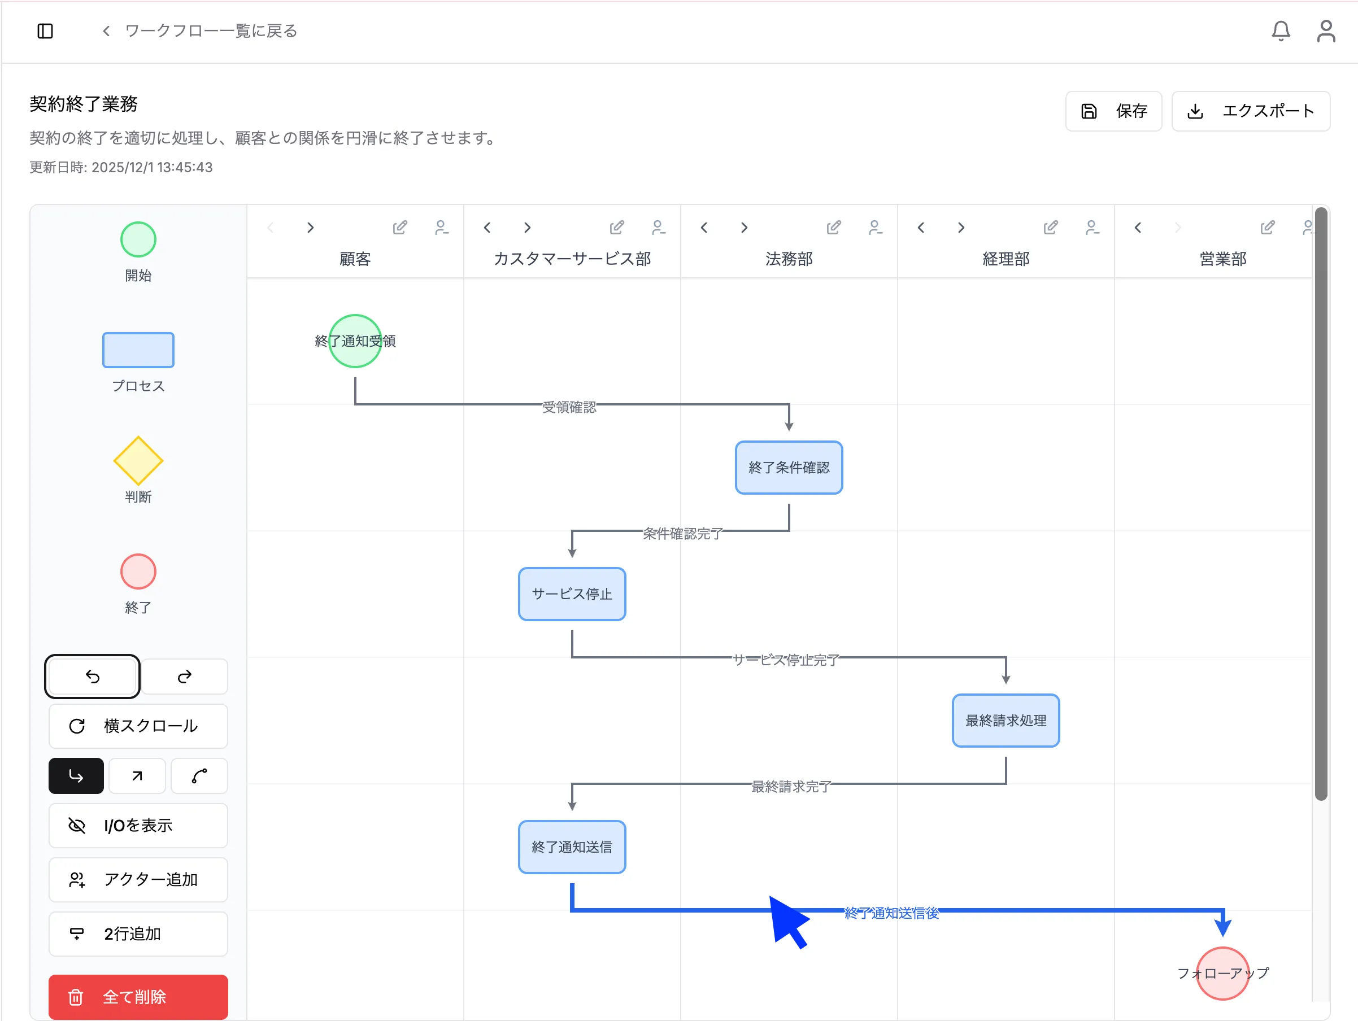Screen dimensions: 1358x1021
Task: Open the user account icon
Action: click(1326, 30)
